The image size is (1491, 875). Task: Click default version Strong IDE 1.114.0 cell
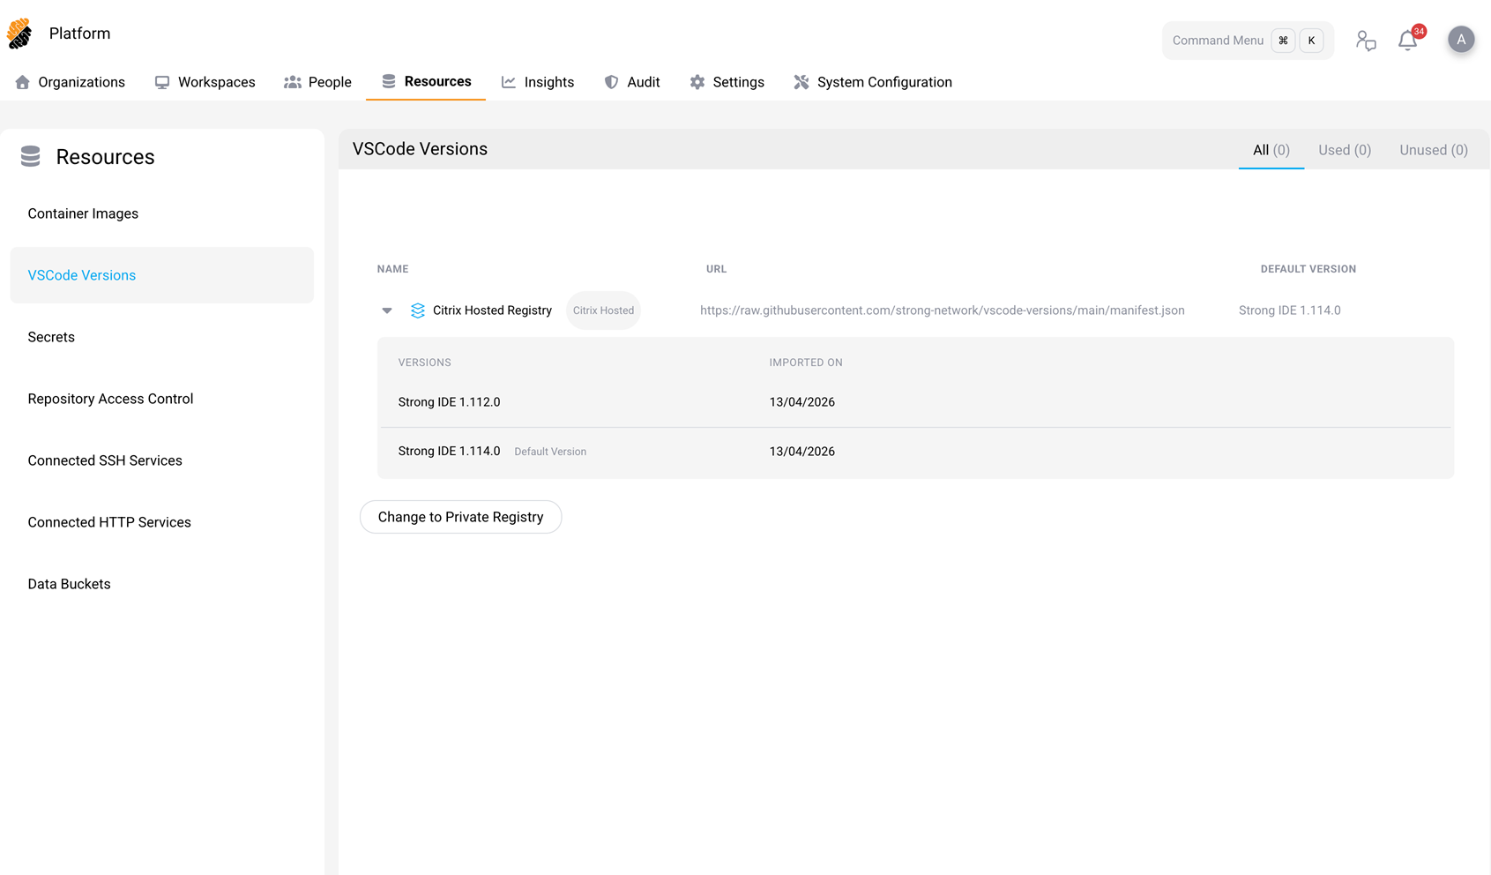coord(1289,310)
